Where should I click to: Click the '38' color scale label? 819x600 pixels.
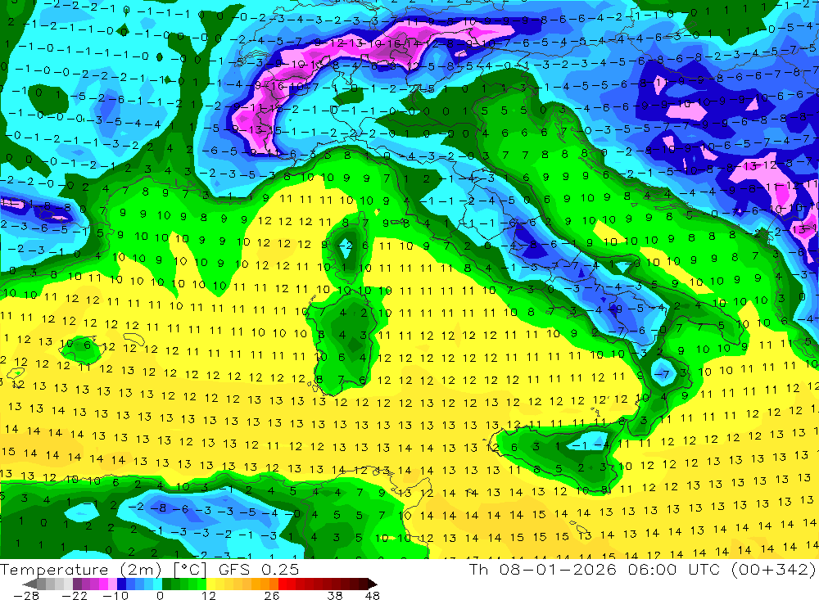(x=335, y=595)
